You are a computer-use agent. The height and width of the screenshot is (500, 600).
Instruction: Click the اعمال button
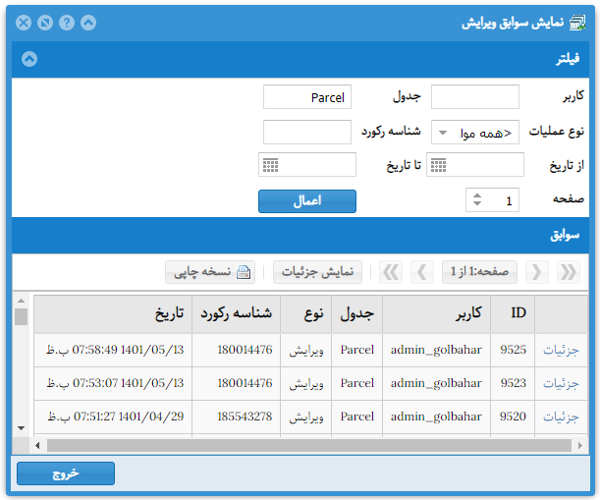pyautogui.click(x=307, y=201)
